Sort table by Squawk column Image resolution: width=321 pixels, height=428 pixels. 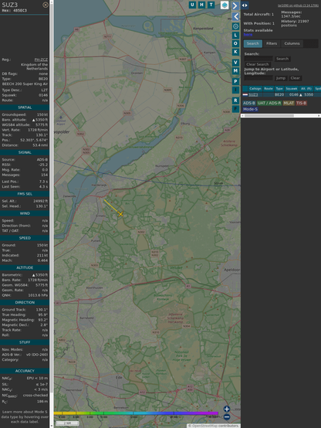(291, 89)
